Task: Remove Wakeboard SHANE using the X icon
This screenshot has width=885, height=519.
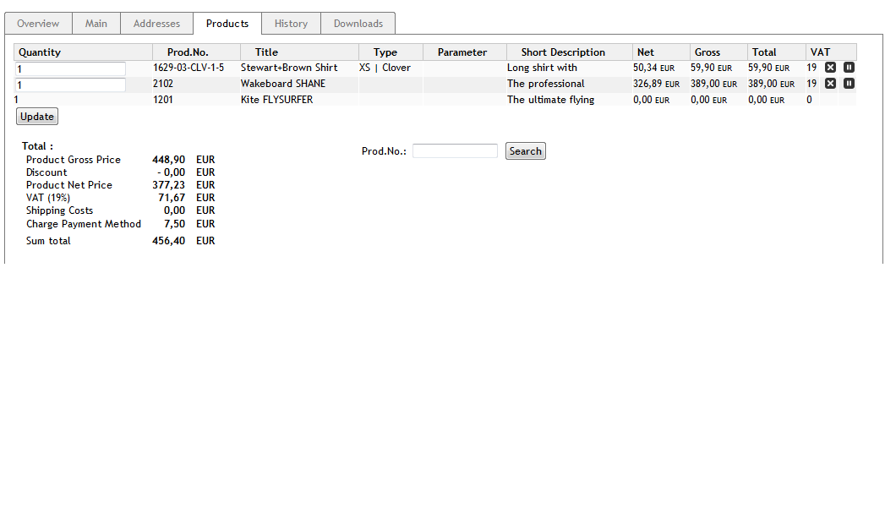Action: point(830,84)
